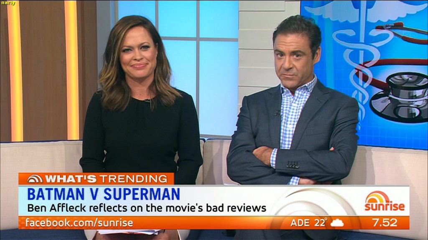The image size is (428, 240).
Task: Click the cloud weather icon
Action: coord(337,223)
